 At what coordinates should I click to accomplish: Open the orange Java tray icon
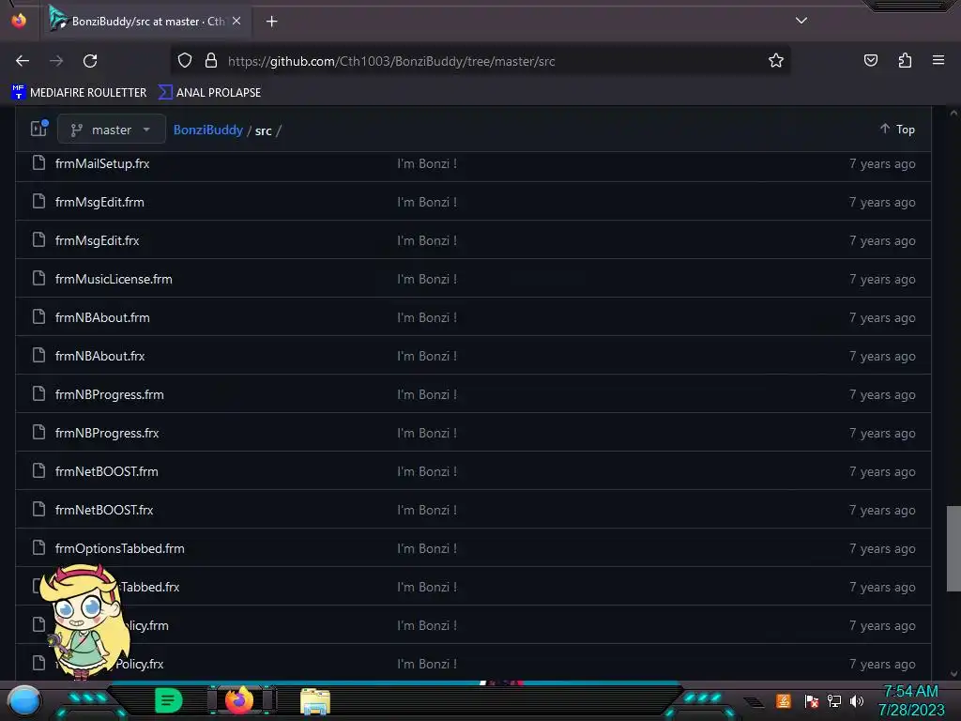point(784,700)
